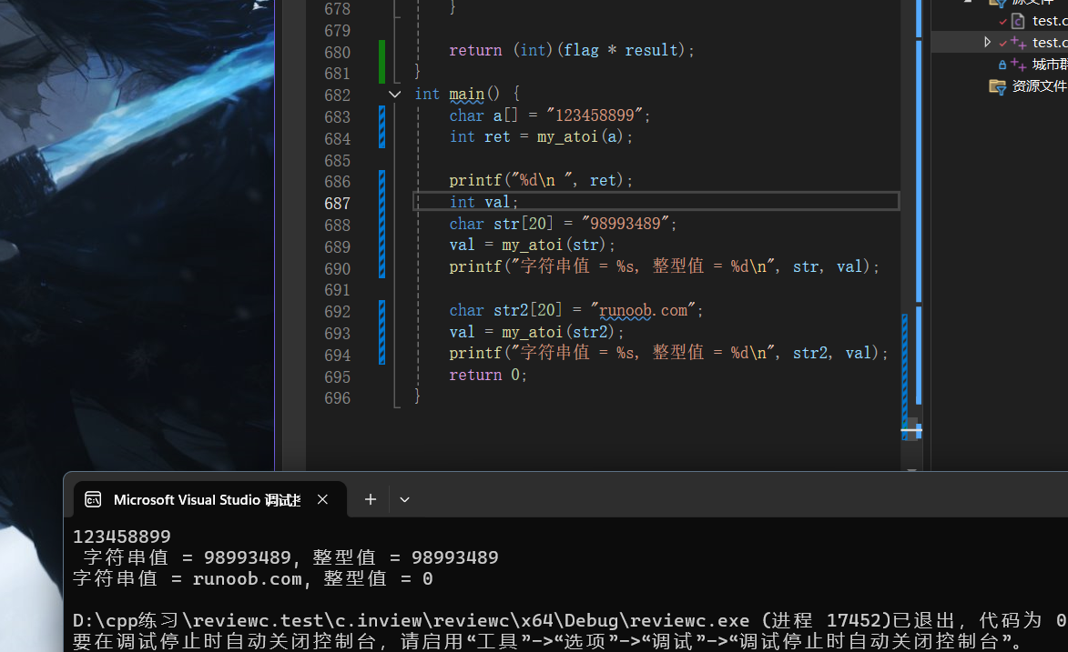Screen dimensions: 1068x652
Task: Click the "98993489" string on line 688
Action: click(x=626, y=223)
